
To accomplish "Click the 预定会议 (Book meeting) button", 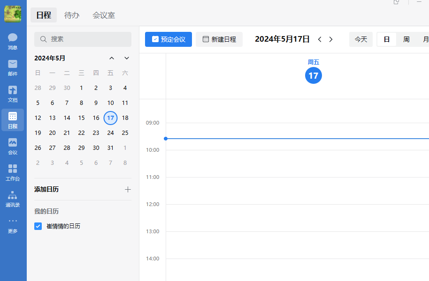I will click(168, 39).
